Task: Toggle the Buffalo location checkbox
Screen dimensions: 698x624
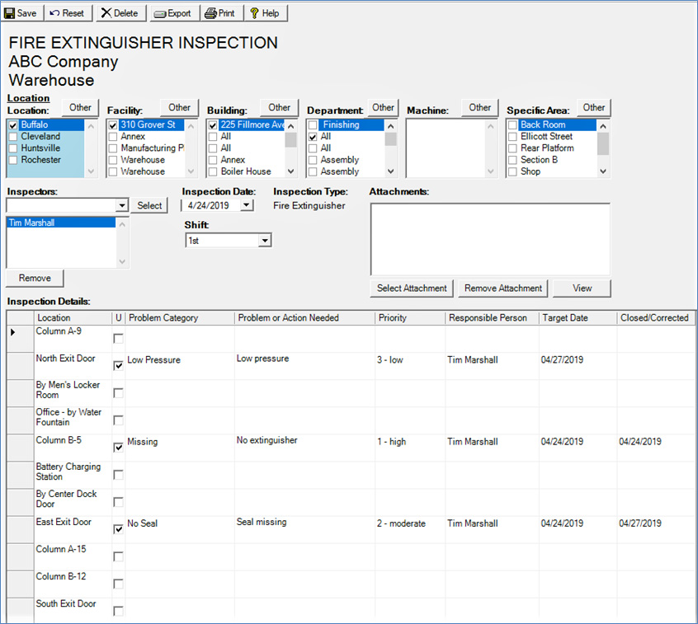Action: click(x=13, y=125)
